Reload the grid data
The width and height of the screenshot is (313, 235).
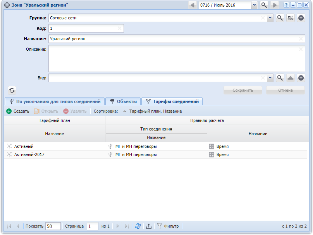[x=138, y=226]
